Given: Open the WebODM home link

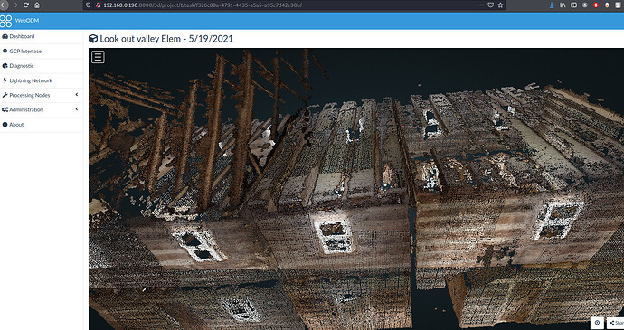Looking at the screenshot, I should pos(26,20).
